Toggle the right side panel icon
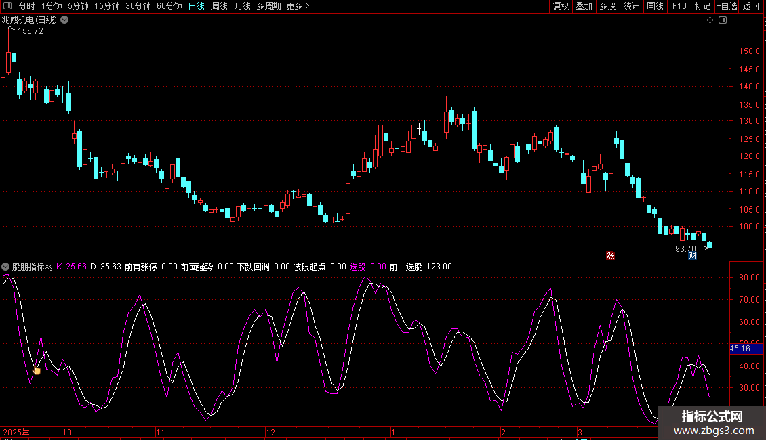This screenshot has height=440, width=766. pyautogui.click(x=723, y=20)
